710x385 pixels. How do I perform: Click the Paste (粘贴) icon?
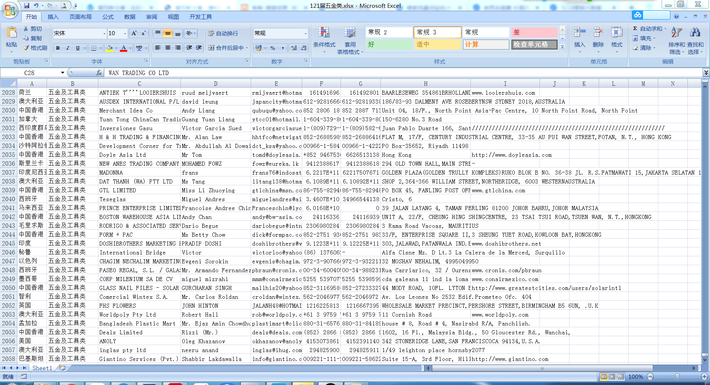click(x=11, y=34)
